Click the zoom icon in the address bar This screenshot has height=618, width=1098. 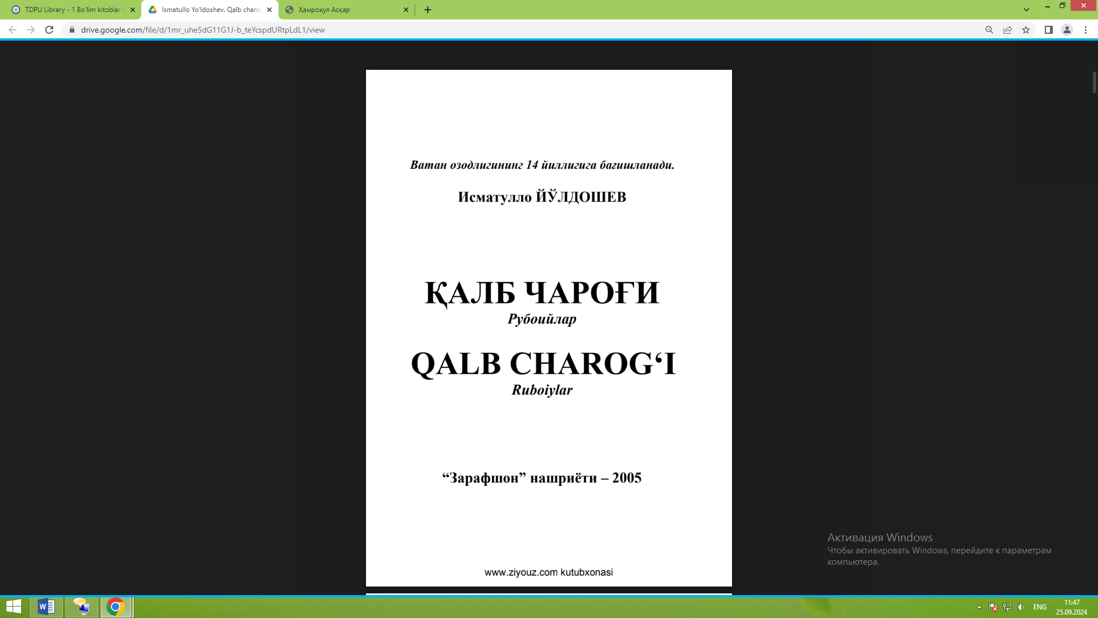pos(989,30)
